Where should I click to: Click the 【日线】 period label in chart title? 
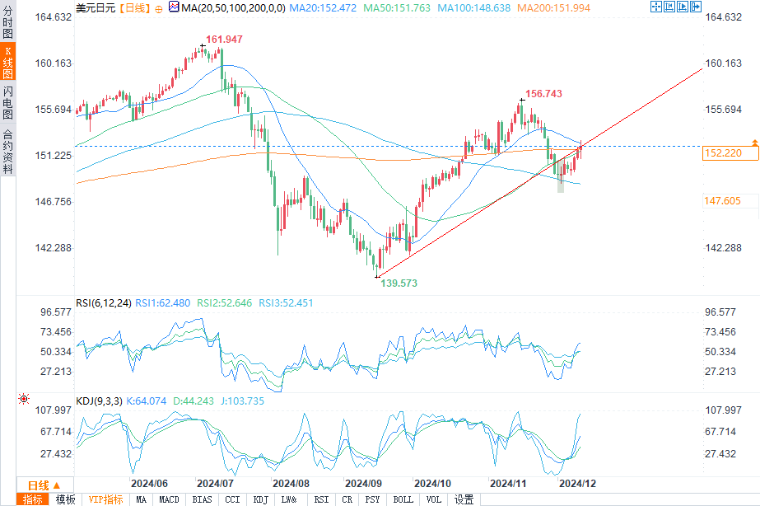tap(135, 8)
